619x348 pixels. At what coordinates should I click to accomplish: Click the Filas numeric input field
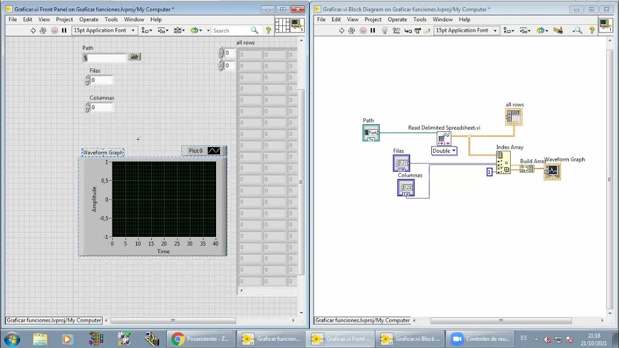[x=102, y=80]
